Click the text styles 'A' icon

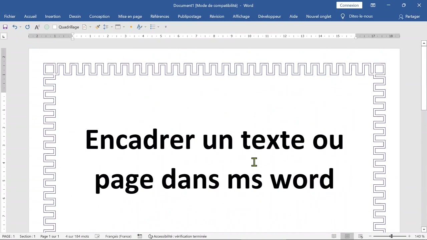139,27
